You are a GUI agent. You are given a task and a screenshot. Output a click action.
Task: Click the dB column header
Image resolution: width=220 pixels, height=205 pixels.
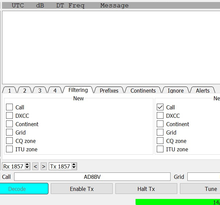40,6
